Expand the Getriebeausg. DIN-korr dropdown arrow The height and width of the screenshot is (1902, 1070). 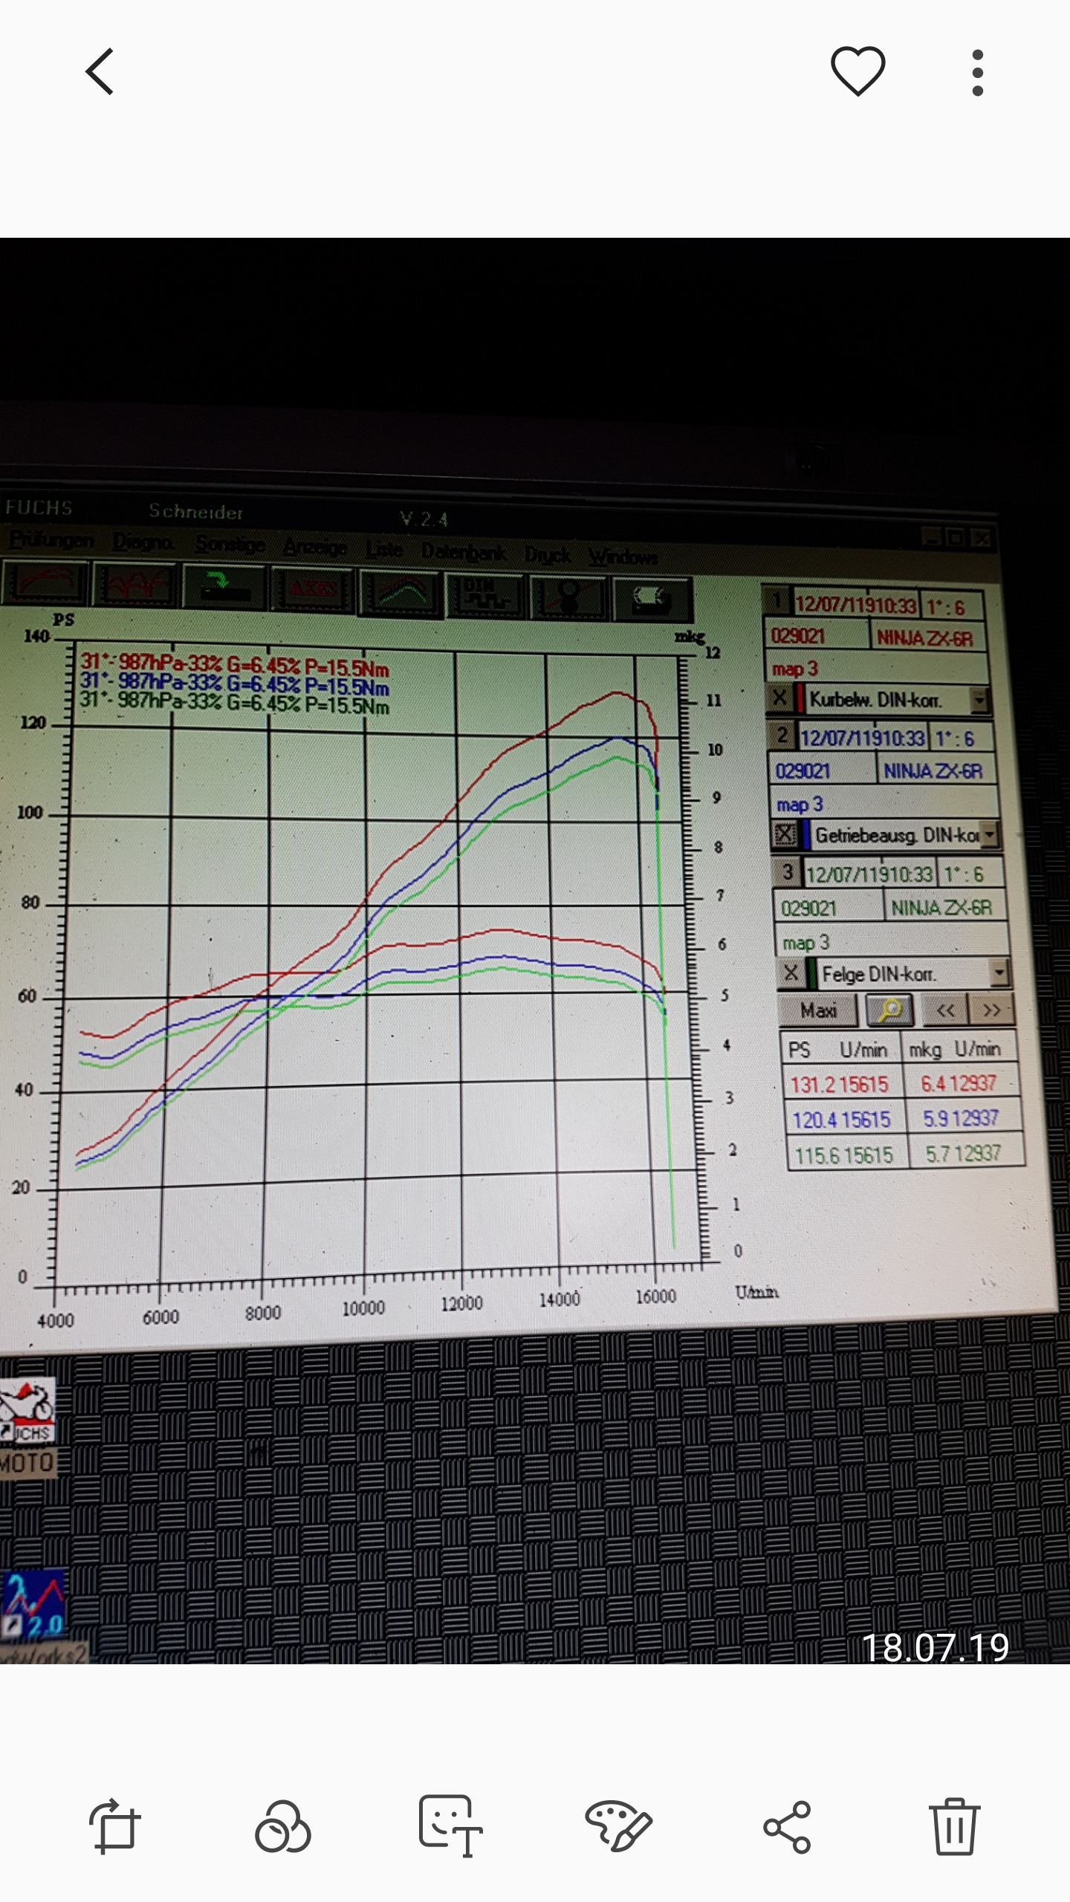click(990, 835)
